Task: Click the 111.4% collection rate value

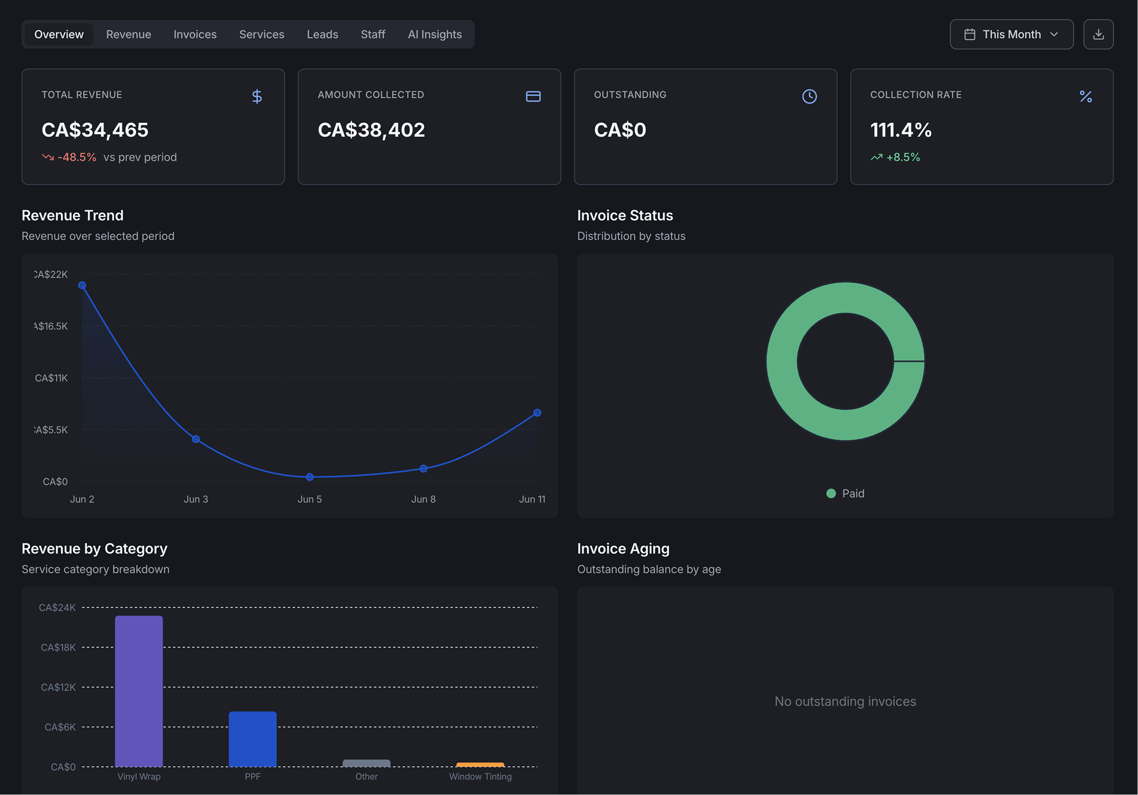Action: click(900, 130)
